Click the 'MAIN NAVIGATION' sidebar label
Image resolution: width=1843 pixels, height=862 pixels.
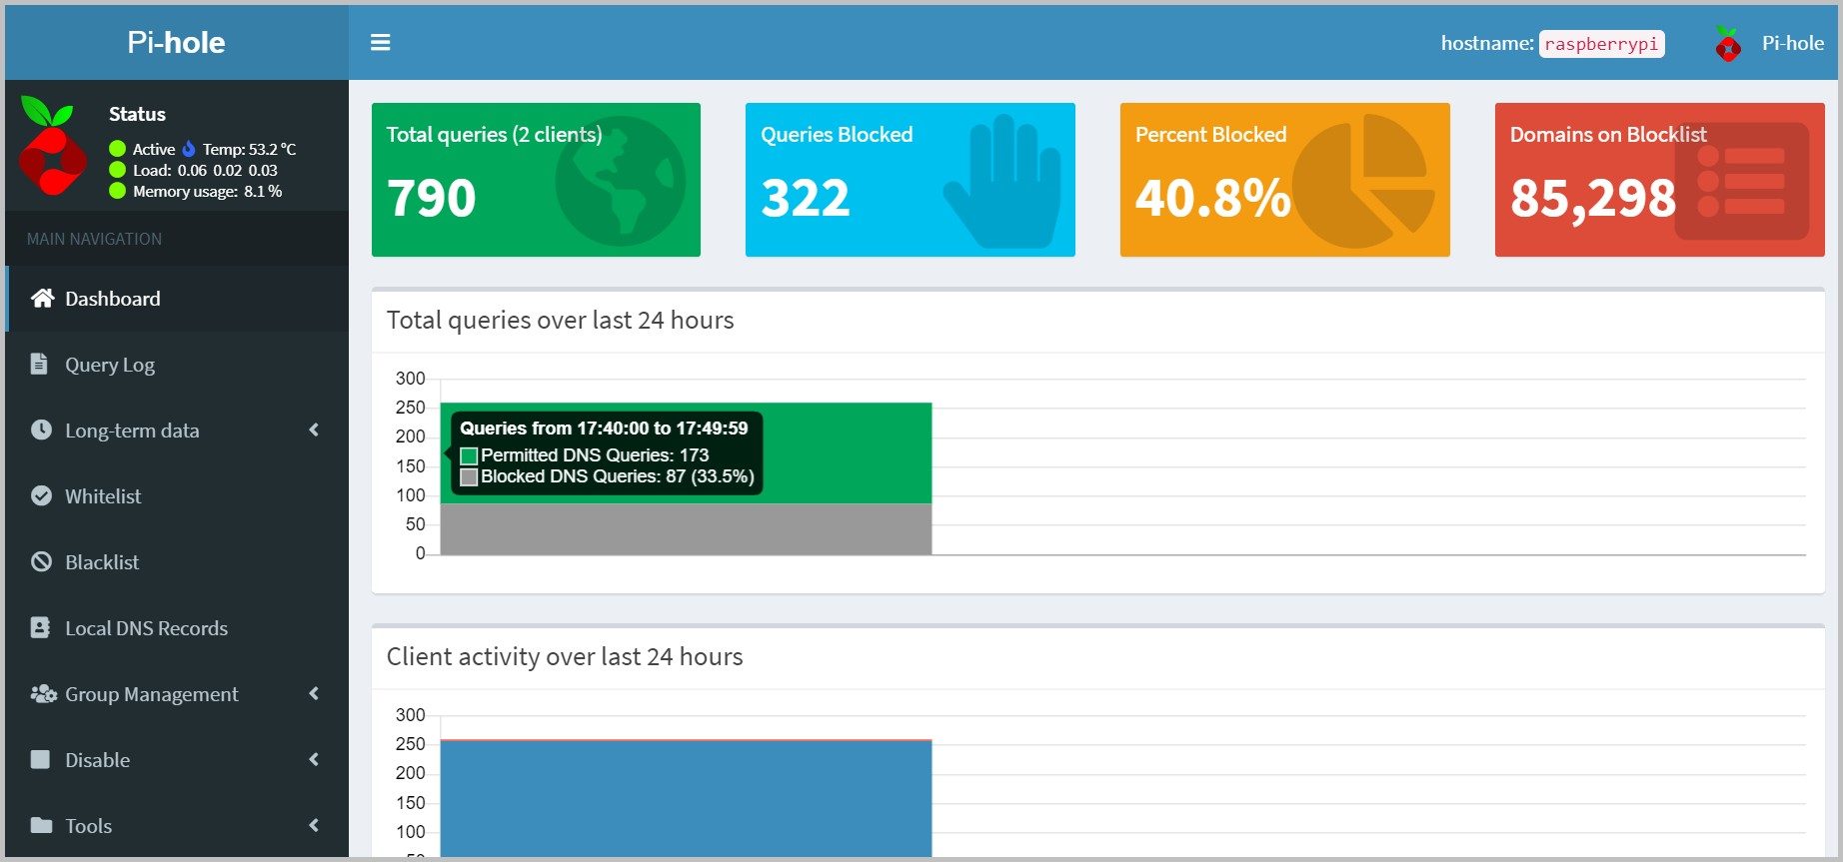(x=94, y=239)
